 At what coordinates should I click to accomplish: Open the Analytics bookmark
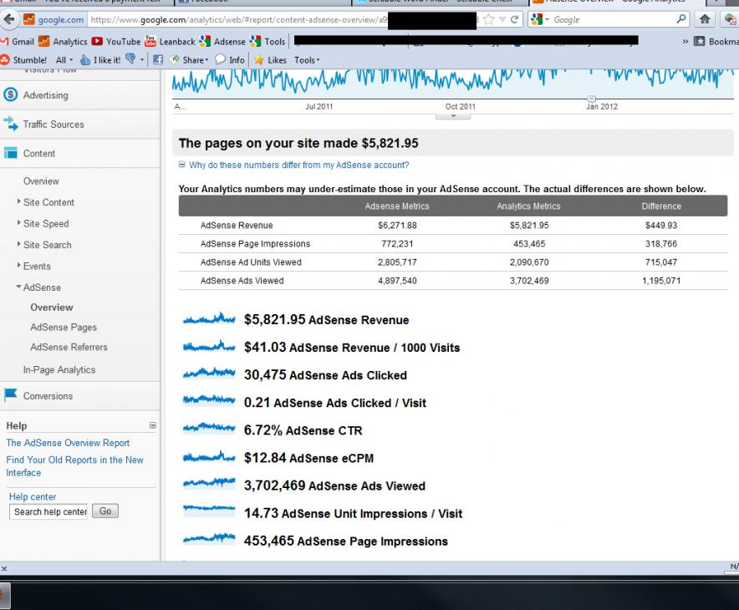(x=63, y=42)
